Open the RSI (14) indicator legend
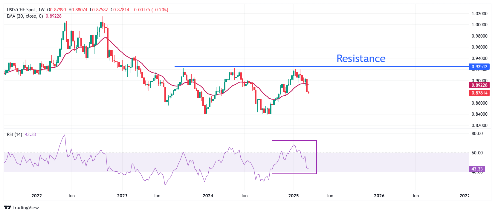The height and width of the screenshot is (214, 495). (14, 134)
